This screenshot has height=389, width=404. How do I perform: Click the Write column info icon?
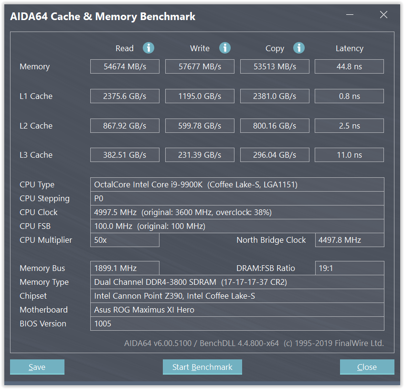224,48
